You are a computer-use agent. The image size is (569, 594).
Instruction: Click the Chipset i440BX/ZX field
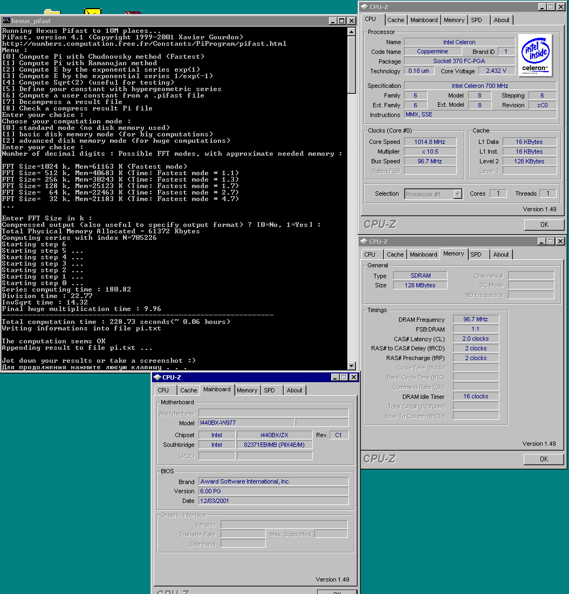[x=275, y=435]
